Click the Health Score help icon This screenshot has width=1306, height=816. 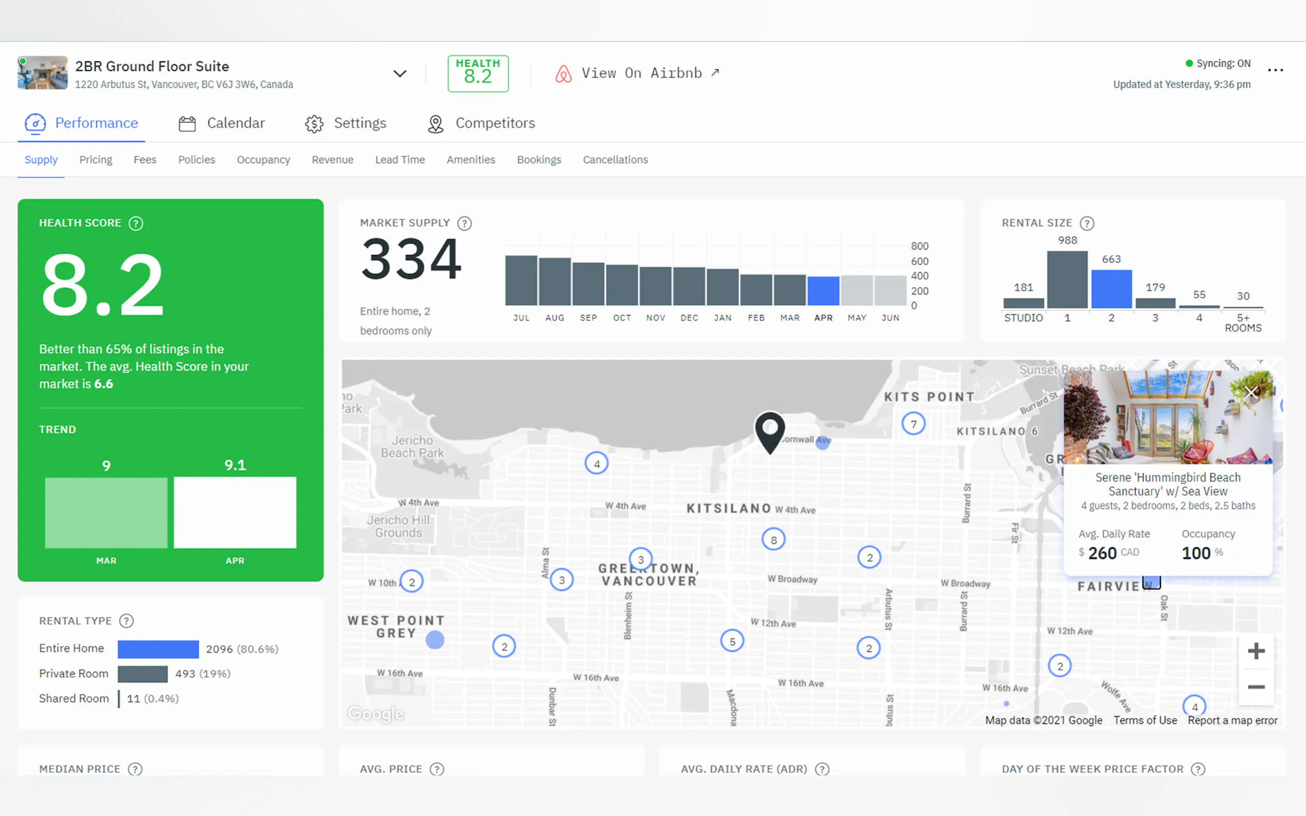click(136, 223)
